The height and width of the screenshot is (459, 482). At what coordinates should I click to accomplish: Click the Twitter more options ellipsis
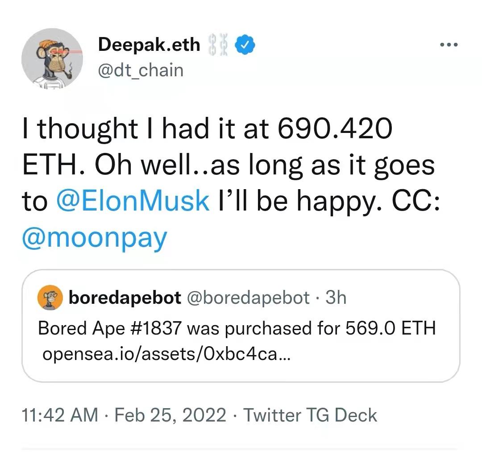pyautogui.click(x=449, y=44)
